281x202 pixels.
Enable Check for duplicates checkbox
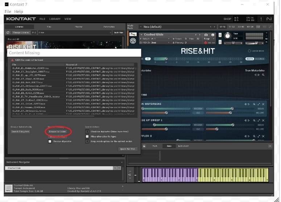[87, 132]
